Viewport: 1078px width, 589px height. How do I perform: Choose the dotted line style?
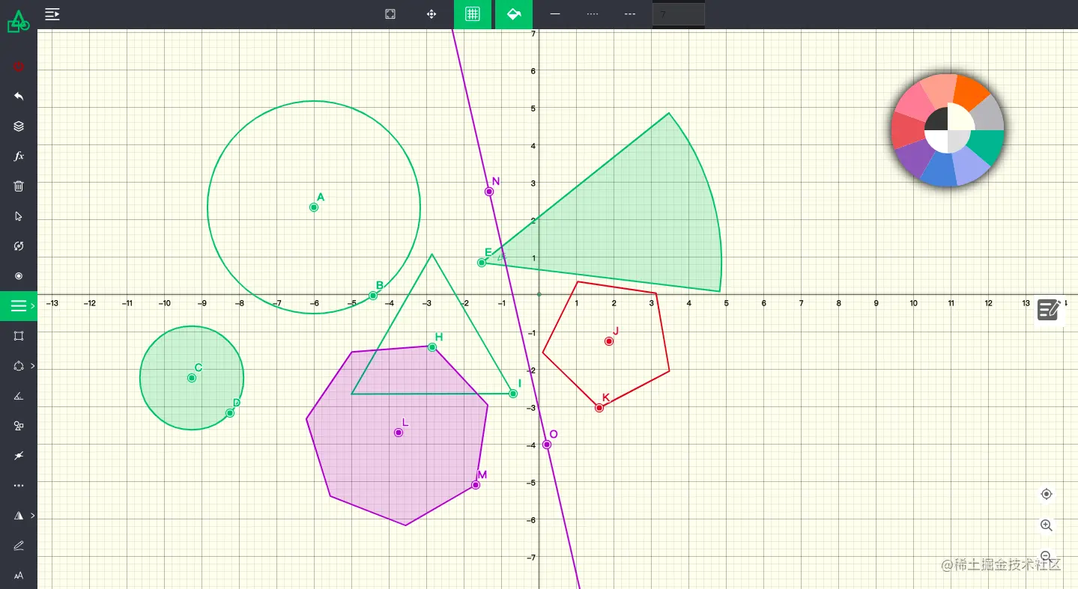(x=593, y=14)
